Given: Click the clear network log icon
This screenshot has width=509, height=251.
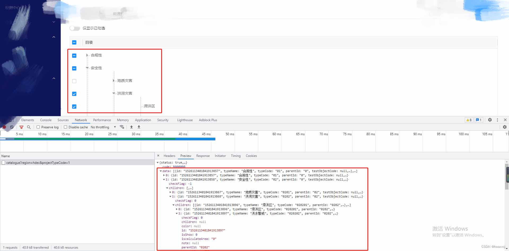Looking at the screenshot, I should (12, 127).
